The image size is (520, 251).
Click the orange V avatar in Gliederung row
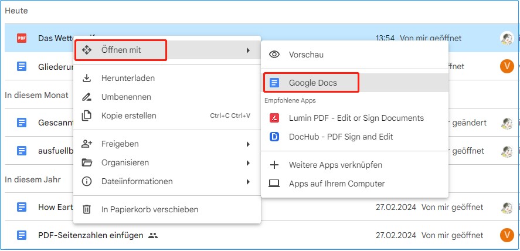tap(507, 66)
